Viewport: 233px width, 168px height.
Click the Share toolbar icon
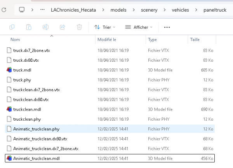pyautogui.click(x=62, y=27)
